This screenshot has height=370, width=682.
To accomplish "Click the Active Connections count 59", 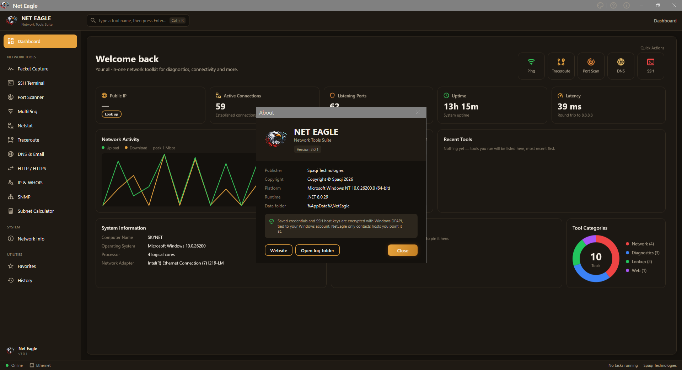I will [x=220, y=106].
